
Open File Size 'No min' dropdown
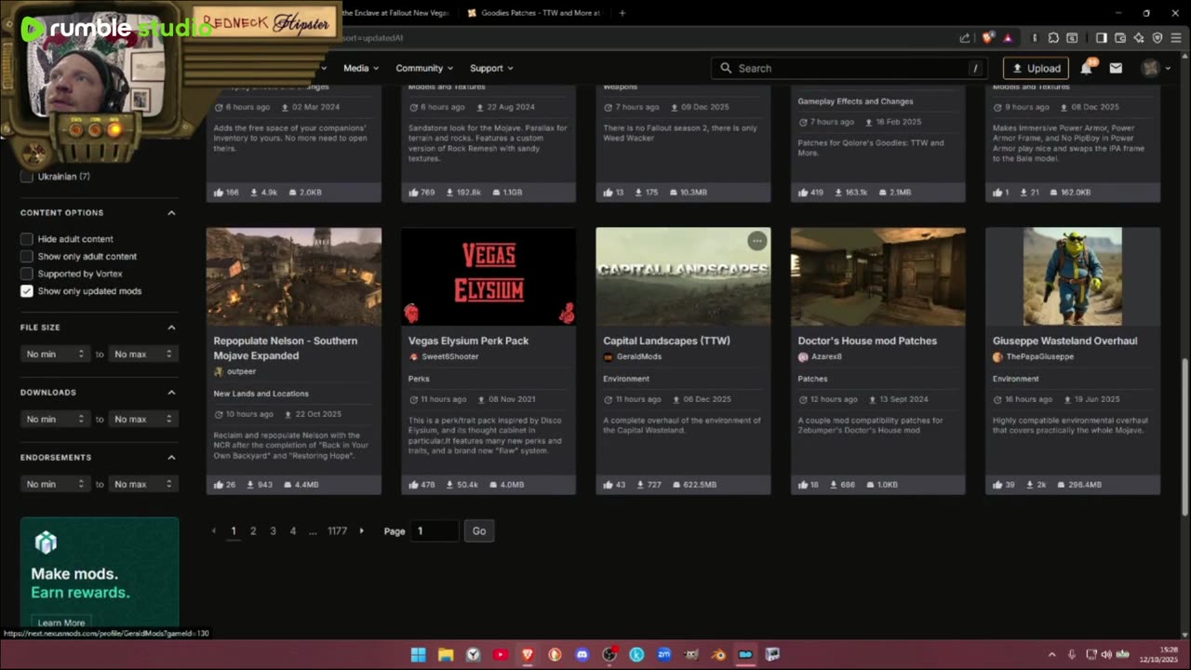click(55, 354)
